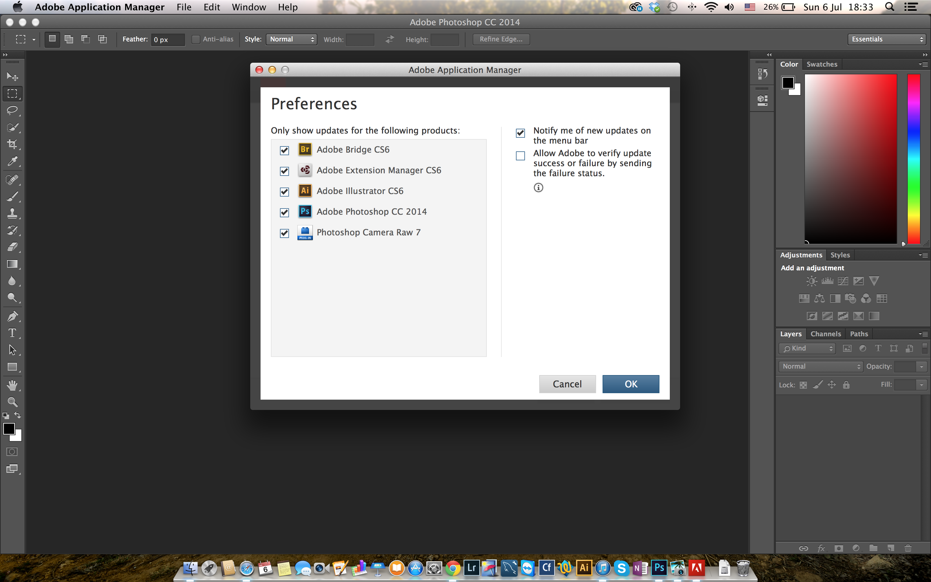Screen dimensions: 931x582
Task: Open the Essentials workspace dropdown
Action: 887,39
